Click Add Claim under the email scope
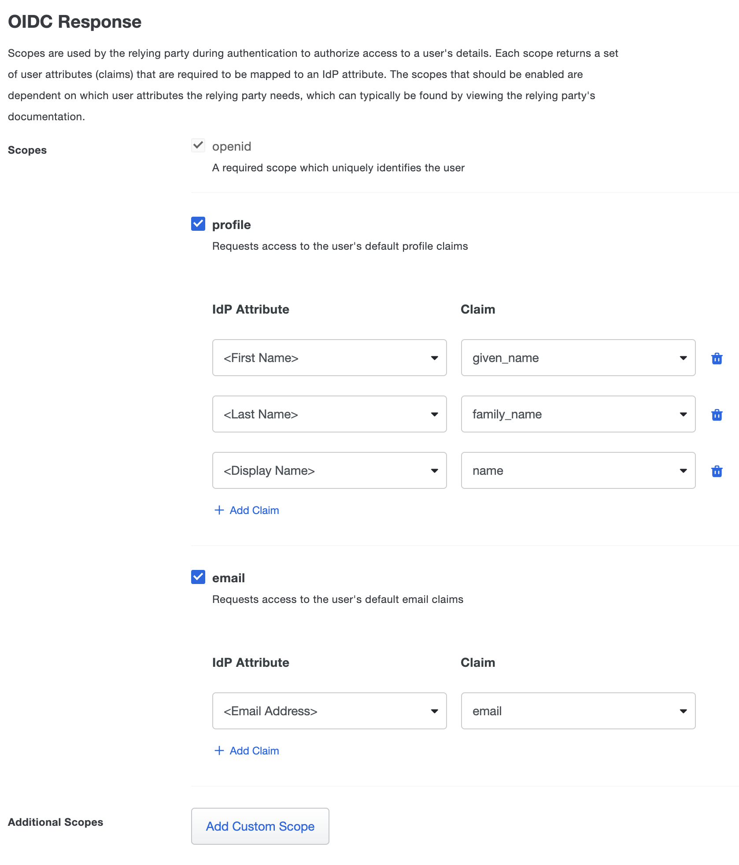The height and width of the screenshot is (865, 739). pyautogui.click(x=254, y=750)
